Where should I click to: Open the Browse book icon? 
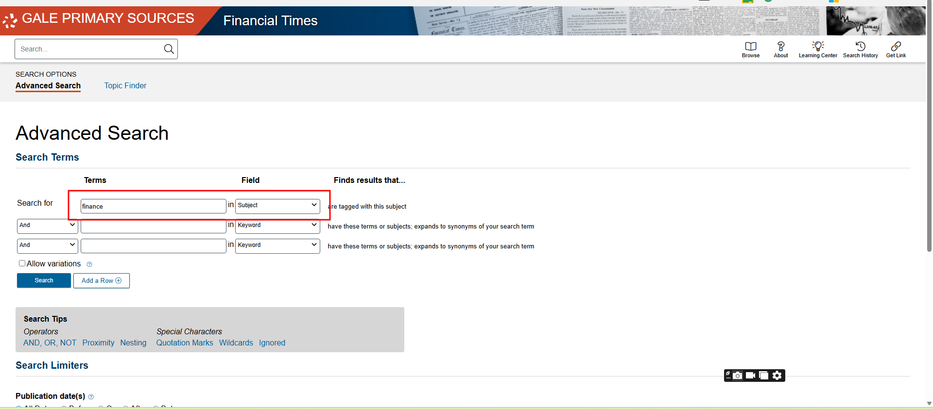click(x=750, y=47)
